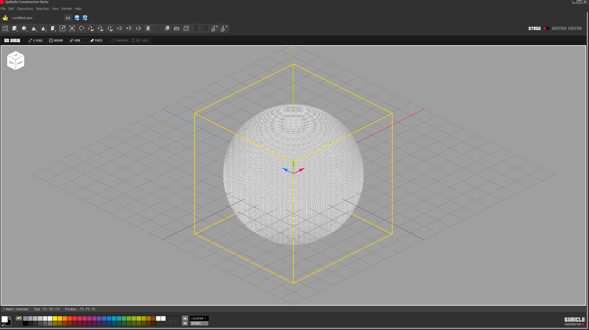Viewport: 589px width, 330px height.
Task: Add a cone matrix
Action: click(43, 29)
